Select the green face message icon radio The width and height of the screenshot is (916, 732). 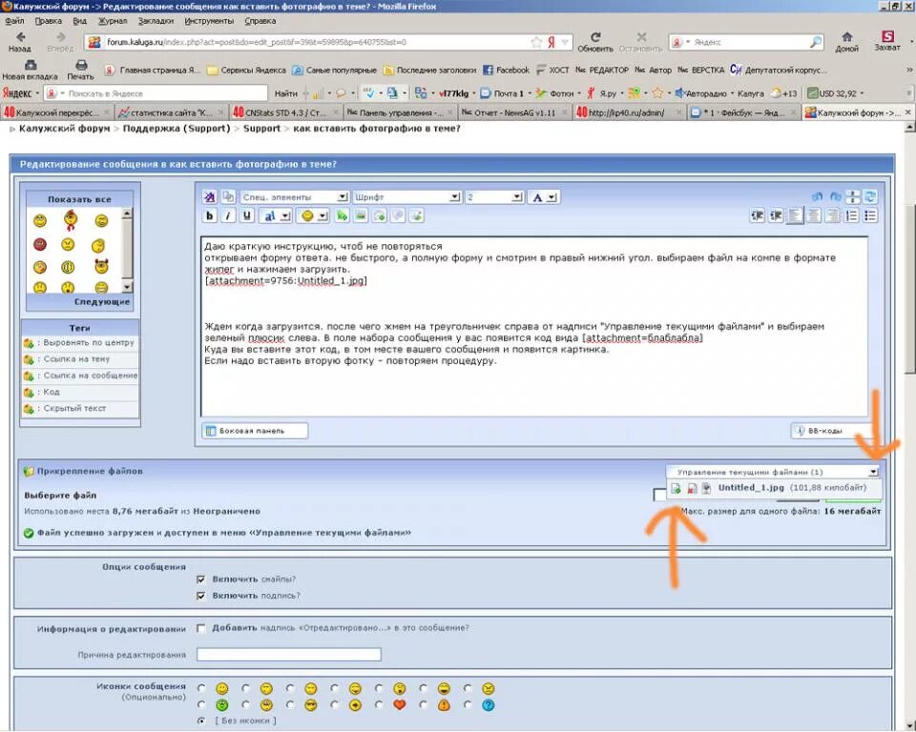pyautogui.click(x=201, y=704)
